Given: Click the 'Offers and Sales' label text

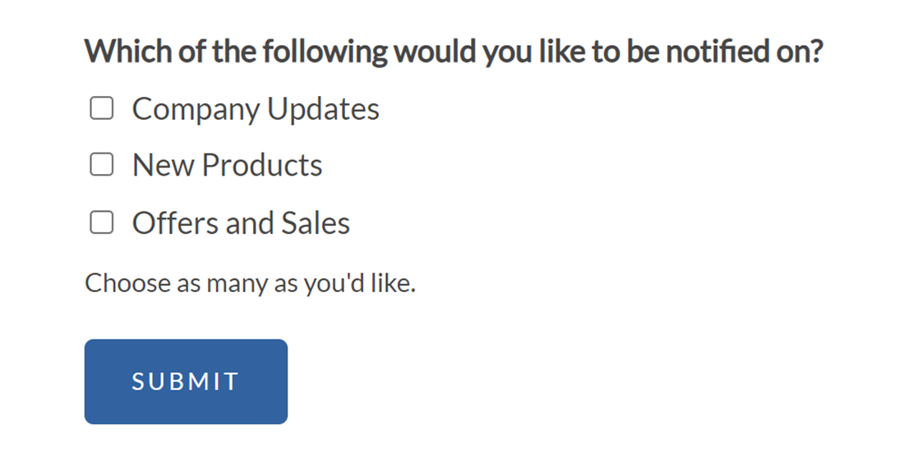Looking at the screenshot, I should pyautogui.click(x=241, y=223).
